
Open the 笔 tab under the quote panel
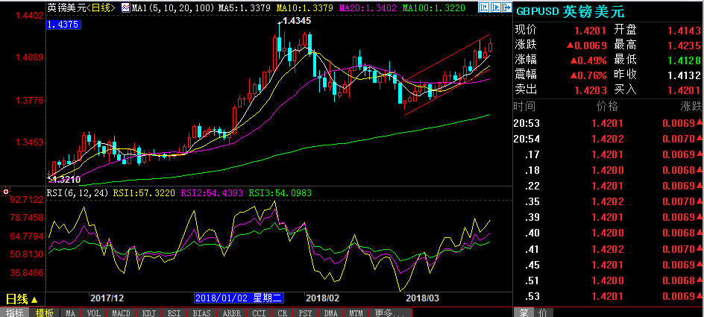(x=524, y=313)
